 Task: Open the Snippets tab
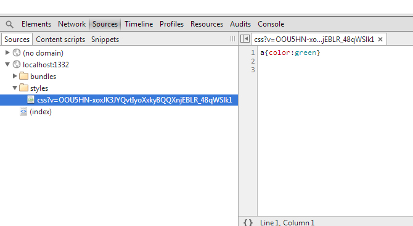tap(105, 40)
